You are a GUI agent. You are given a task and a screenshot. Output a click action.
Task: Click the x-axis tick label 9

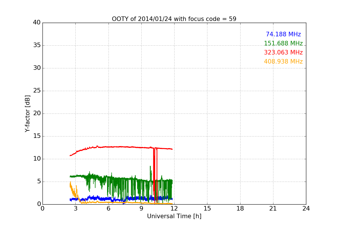coord(141,209)
